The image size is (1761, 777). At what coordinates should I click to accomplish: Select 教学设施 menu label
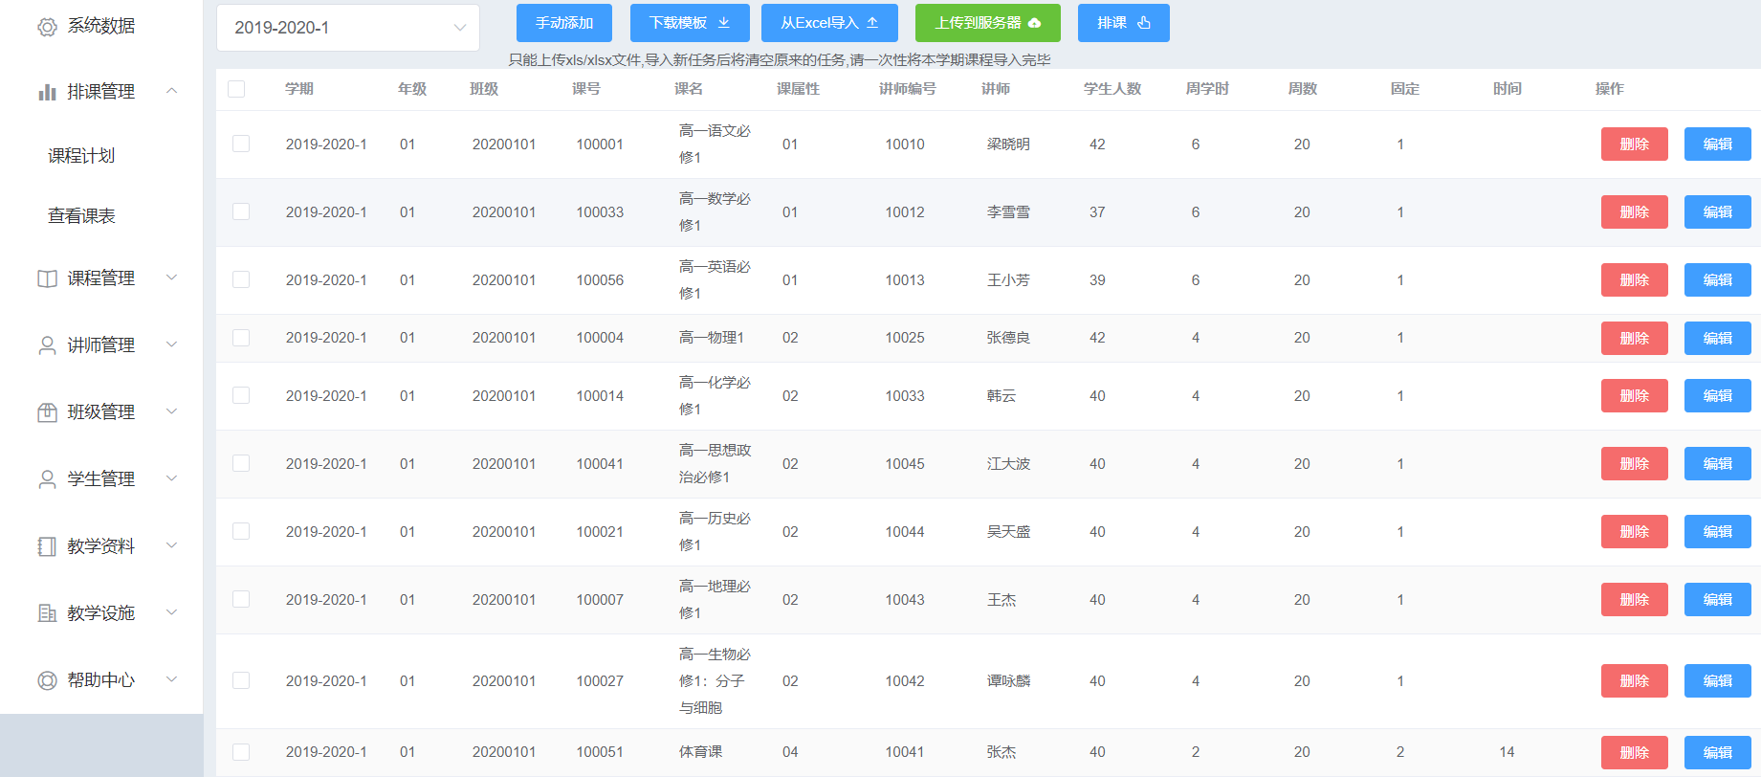click(101, 613)
